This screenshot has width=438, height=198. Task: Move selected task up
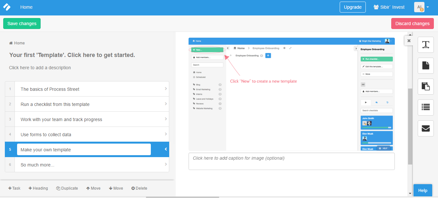click(93, 188)
